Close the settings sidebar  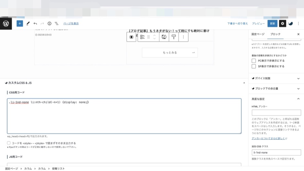pos(299,34)
